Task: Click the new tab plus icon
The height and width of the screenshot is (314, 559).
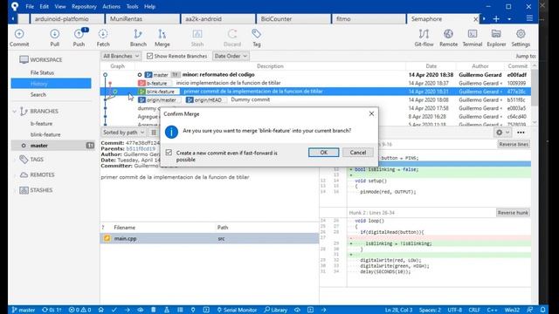Action: 496,19
